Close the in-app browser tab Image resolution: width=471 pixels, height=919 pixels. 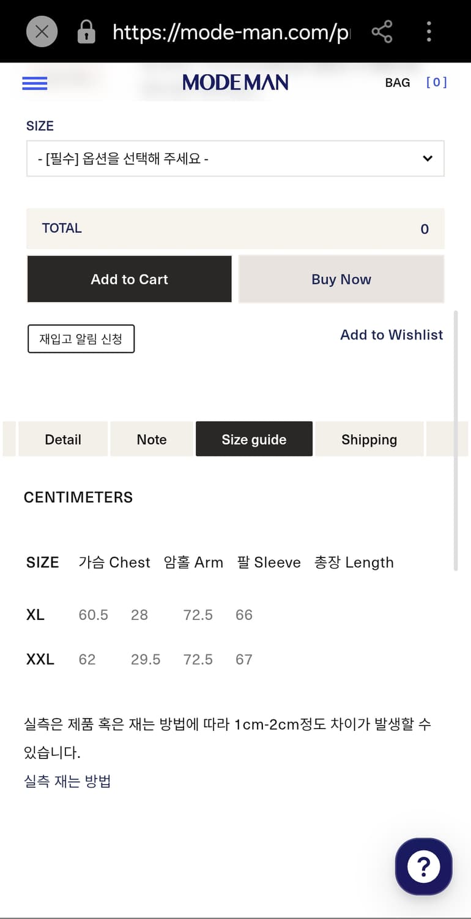pyautogui.click(x=42, y=31)
